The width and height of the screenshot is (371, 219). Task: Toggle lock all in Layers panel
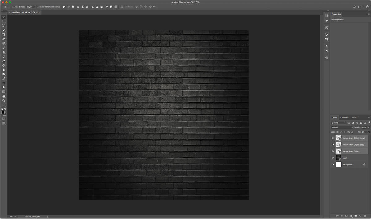[352, 132]
